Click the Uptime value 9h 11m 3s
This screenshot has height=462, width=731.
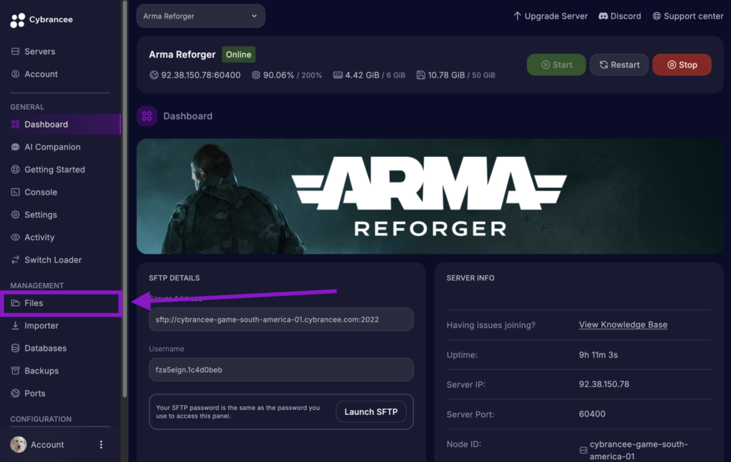(598, 355)
